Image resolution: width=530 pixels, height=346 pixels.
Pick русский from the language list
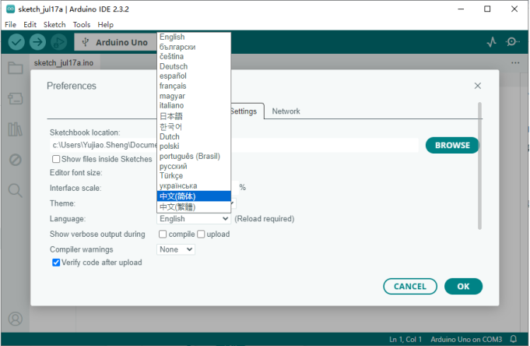pyautogui.click(x=194, y=166)
